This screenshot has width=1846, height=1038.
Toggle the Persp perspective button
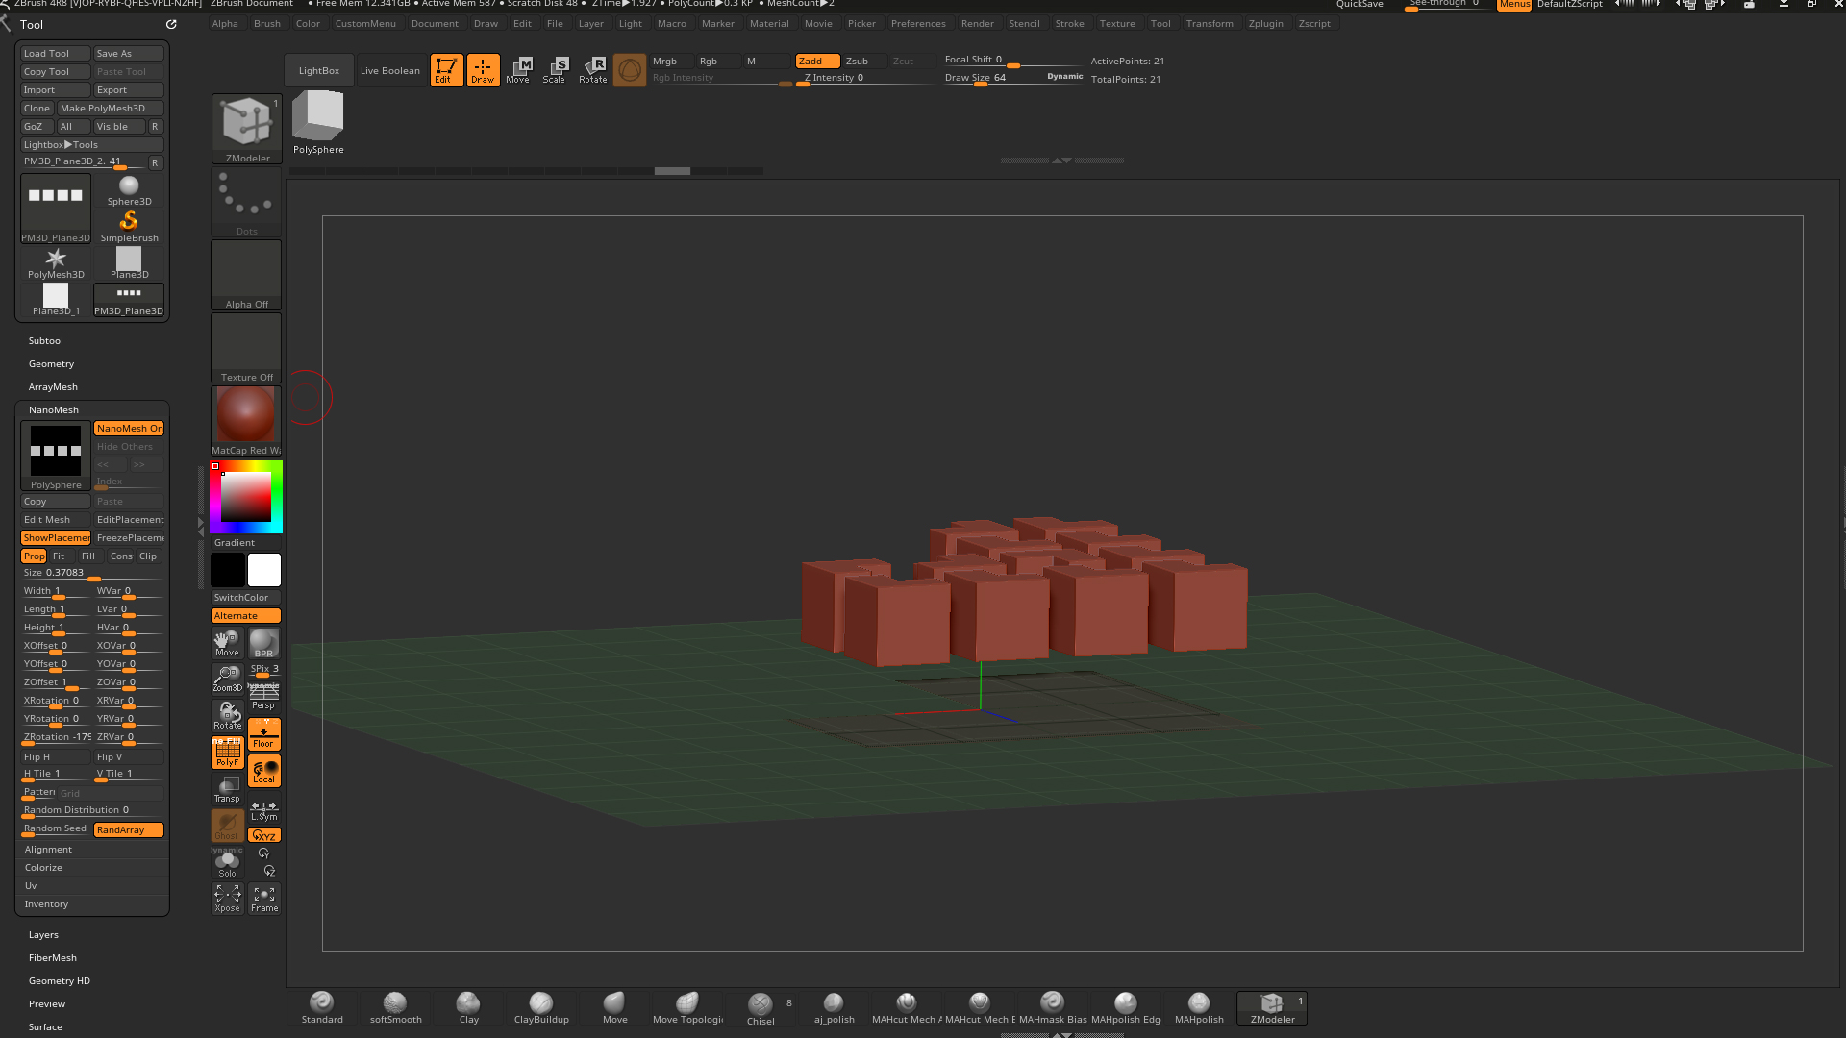click(x=263, y=697)
